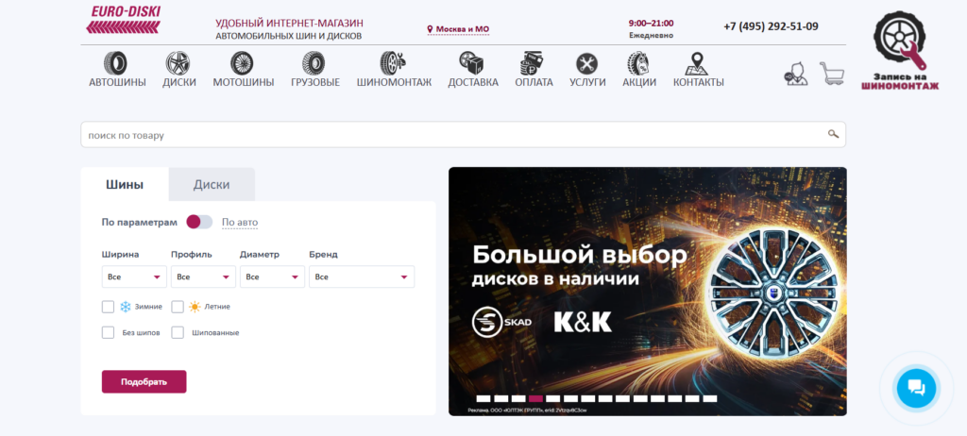967x436 pixels.
Task: Enable the Шипованные checkbox
Action: tap(178, 332)
